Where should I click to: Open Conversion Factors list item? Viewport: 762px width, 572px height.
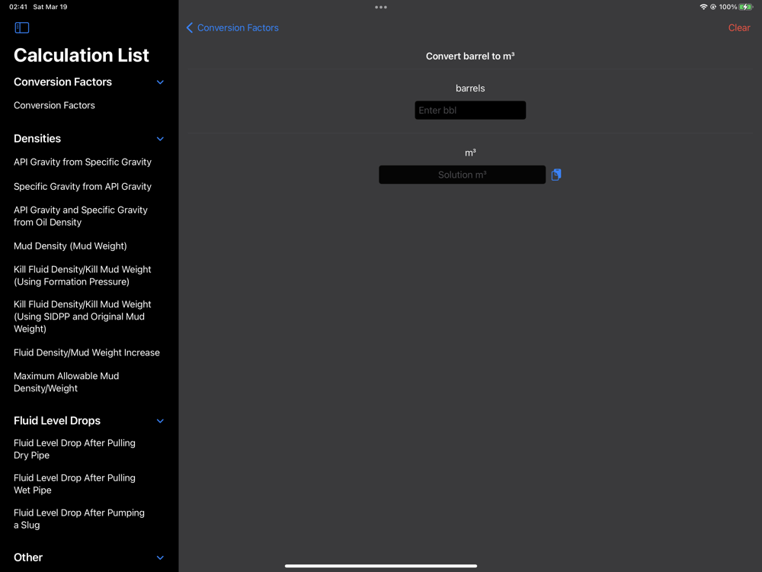(x=54, y=105)
